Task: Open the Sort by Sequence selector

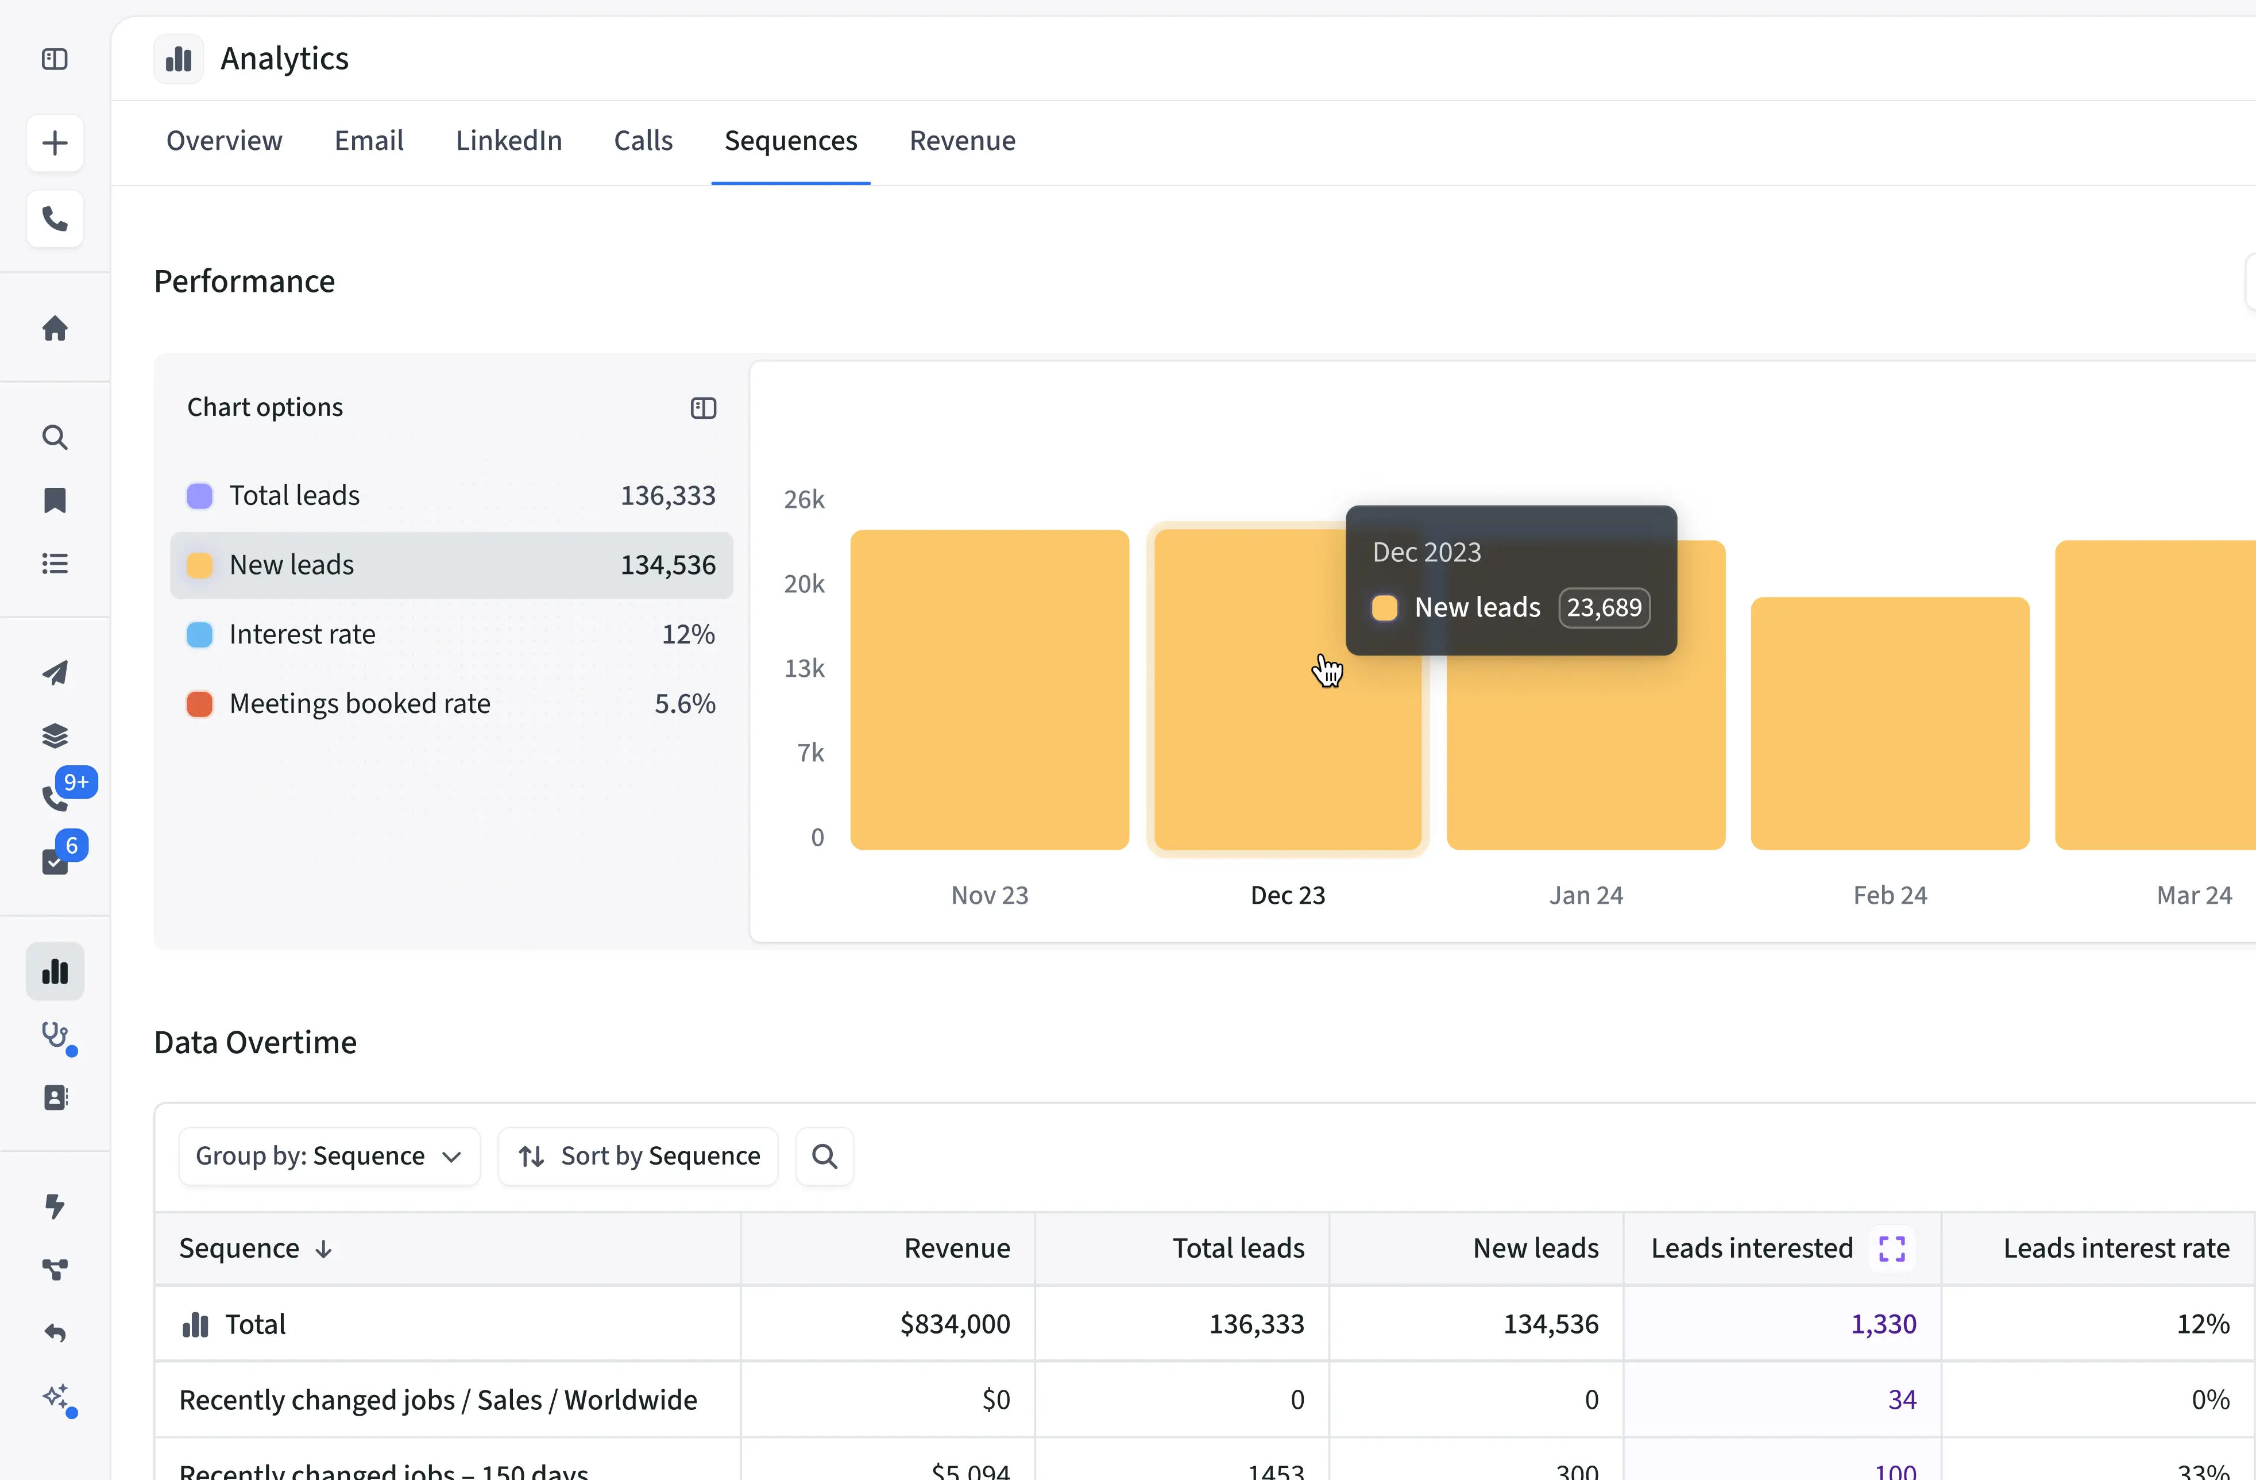Action: 638,1156
